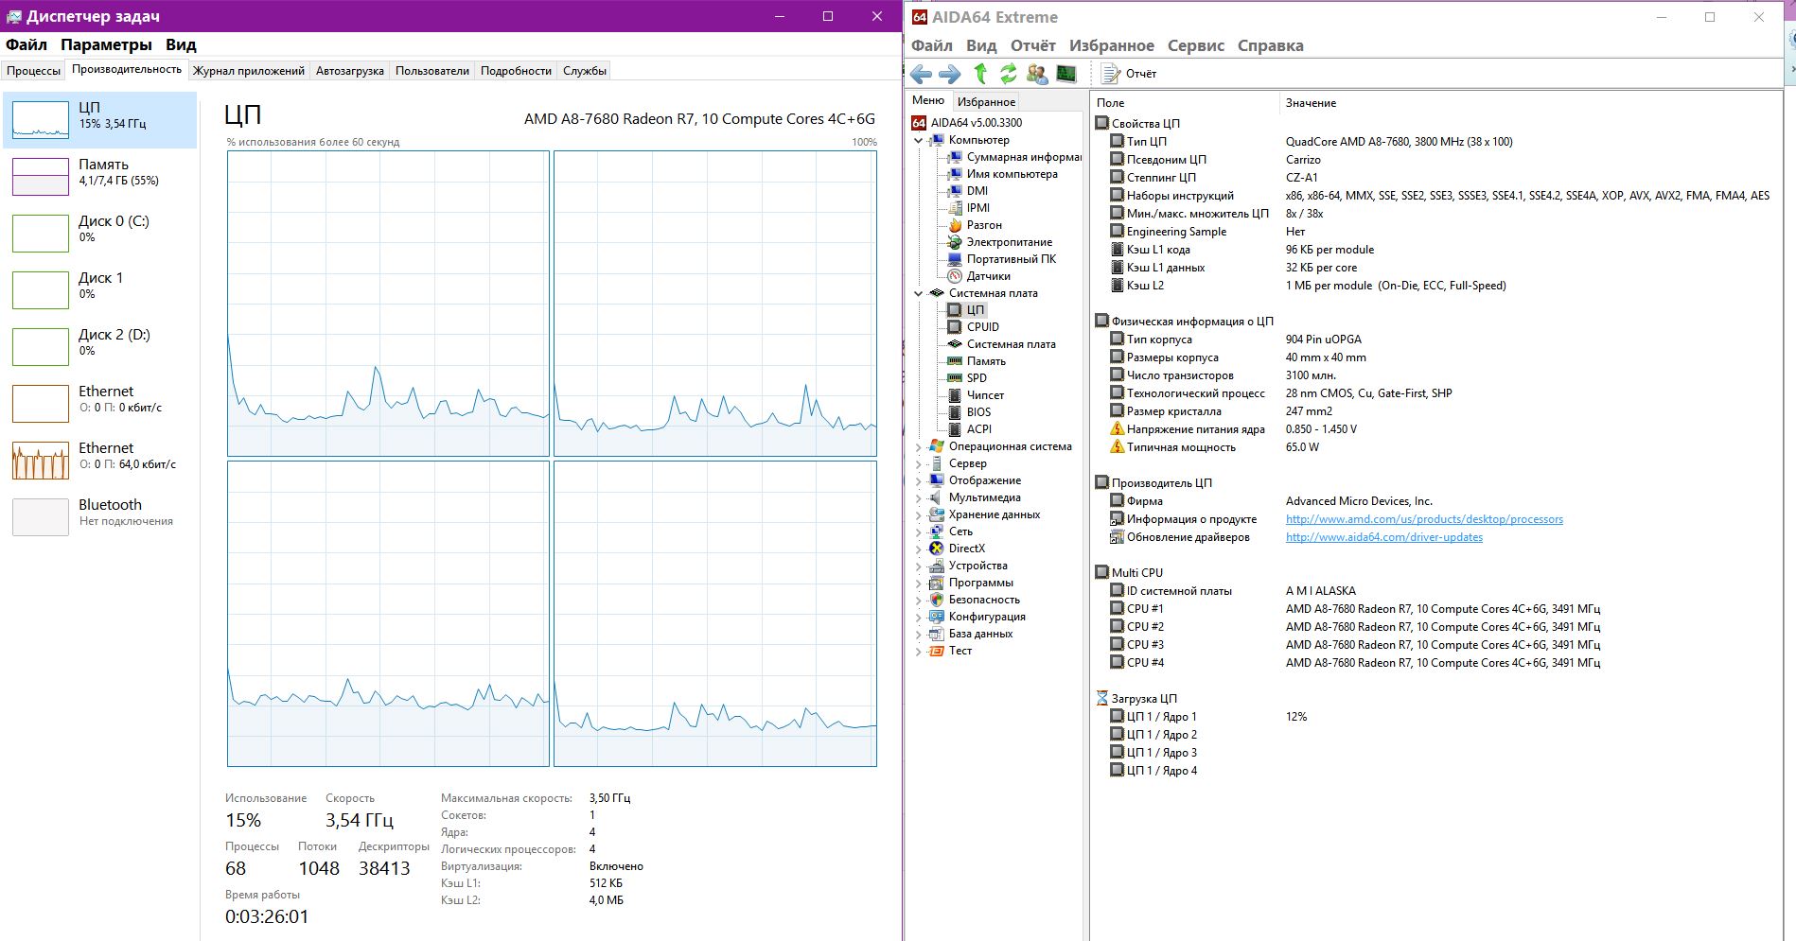Open the ACPI tree item

970,429
